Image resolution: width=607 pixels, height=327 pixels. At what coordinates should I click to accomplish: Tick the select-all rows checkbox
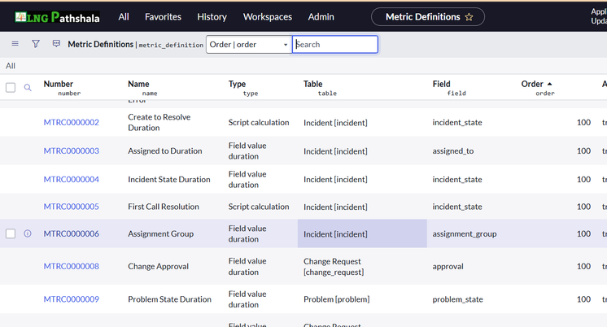click(11, 88)
